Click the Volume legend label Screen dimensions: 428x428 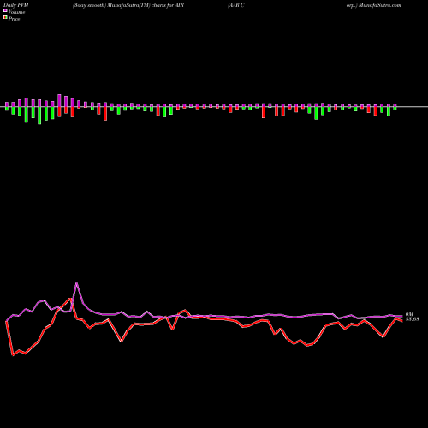pyautogui.click(x=16, y=12)
